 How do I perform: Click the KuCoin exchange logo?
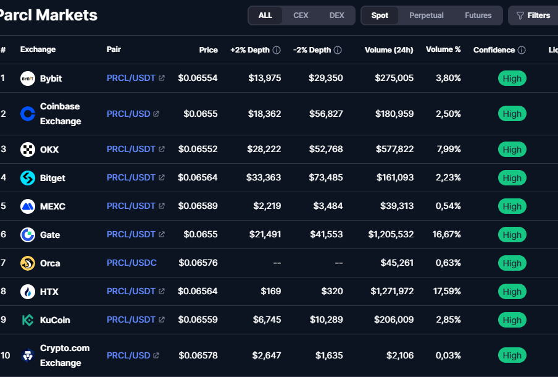(28, 320)
